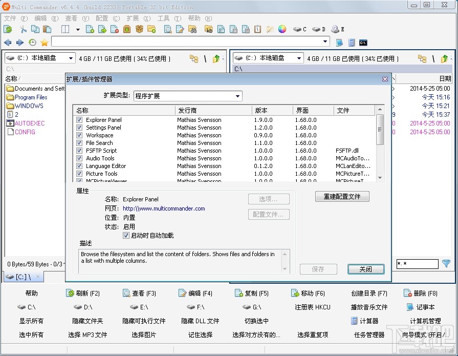Select the find files binoculars icon
The width and height of the screenshot is (458, 356).
pos(193,29)
